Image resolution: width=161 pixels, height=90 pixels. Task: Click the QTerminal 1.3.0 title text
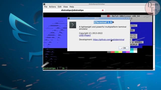click(104, 22)
